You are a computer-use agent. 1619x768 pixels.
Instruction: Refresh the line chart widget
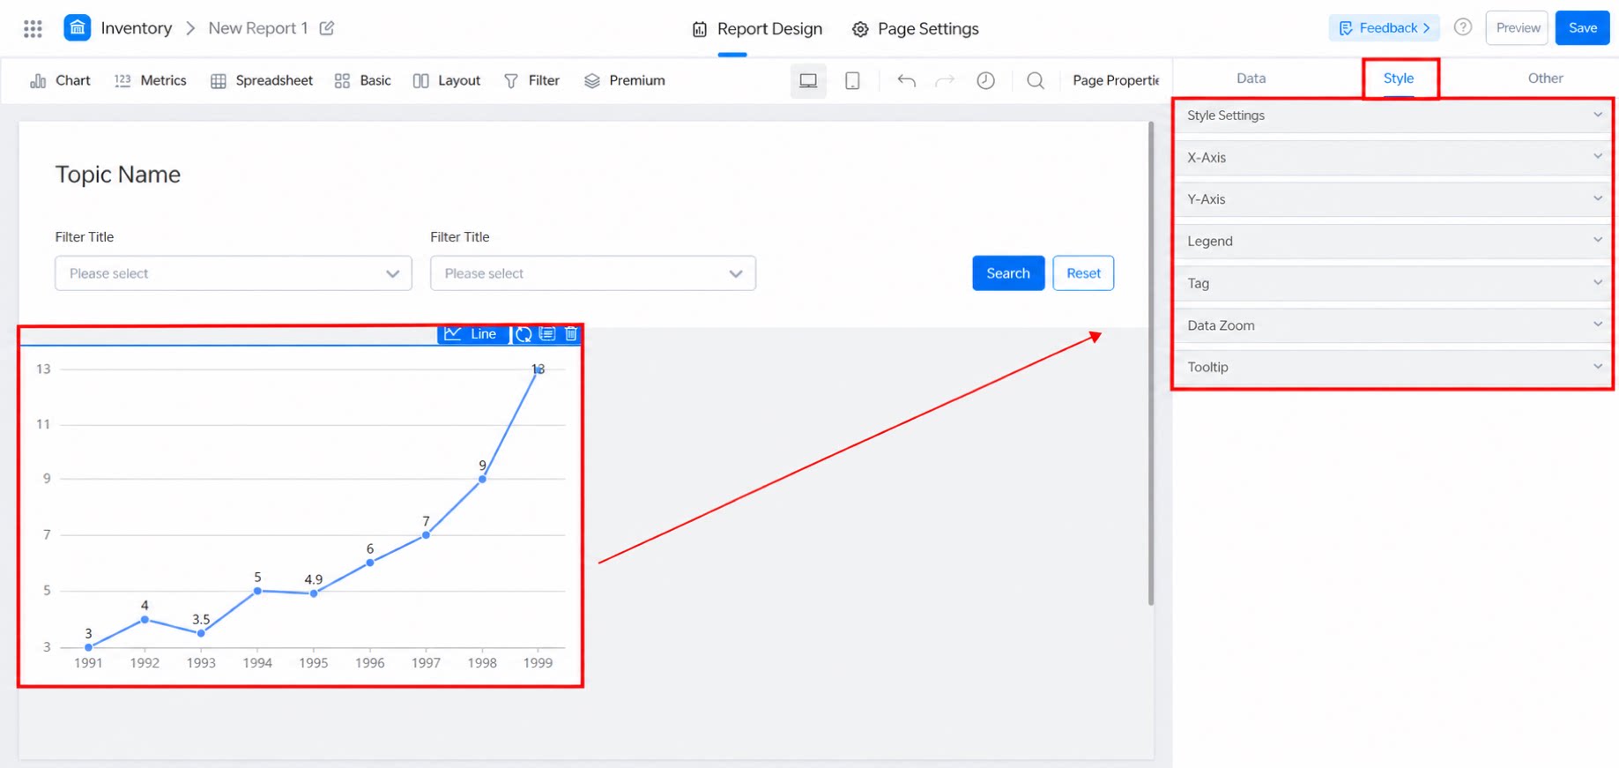coord(524,333)
